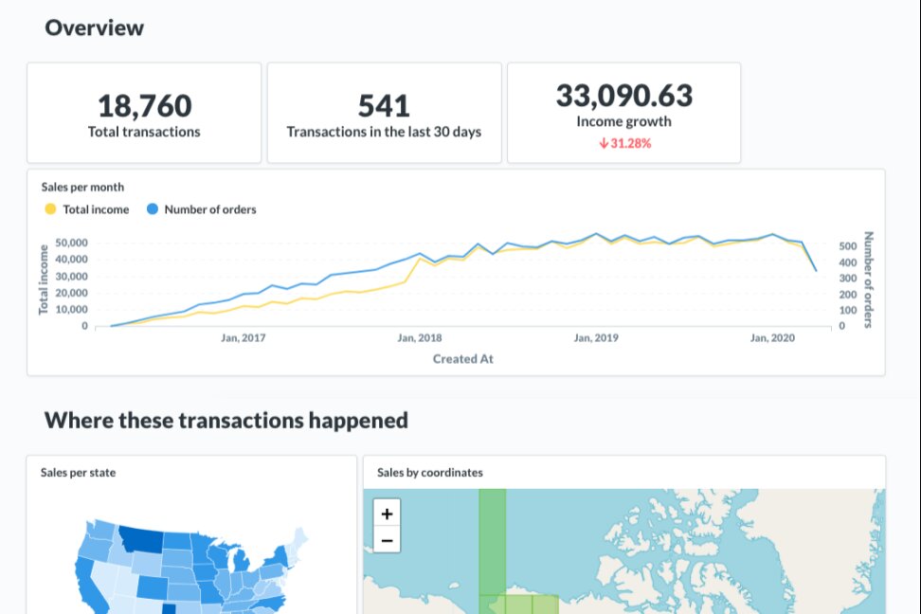Viewport: 921px width, 614px height.
Task: Click the Jan, 2020 x-axis label
Action: (x=772, y=338)
